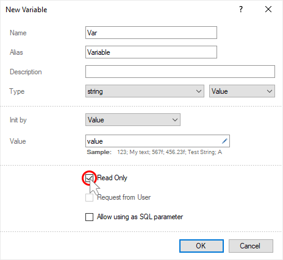Click the Init by label
This screenshot has width=283, height=260.
(18, 120)
